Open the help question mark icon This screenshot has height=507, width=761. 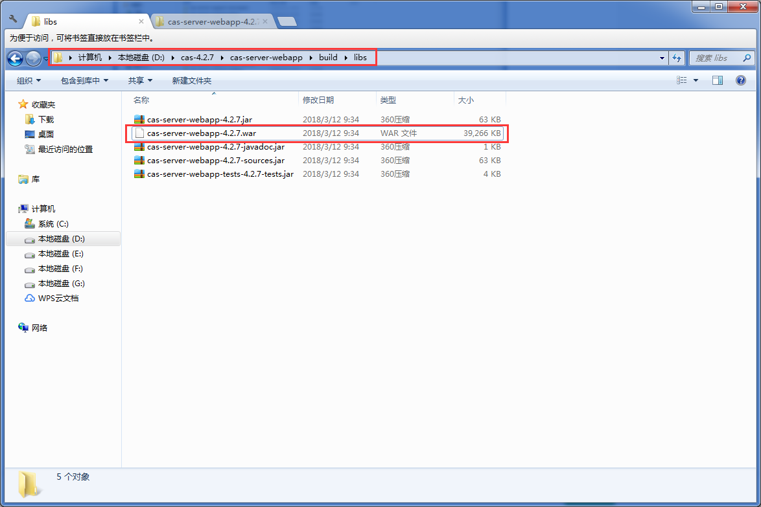click(x=741, y=80)
